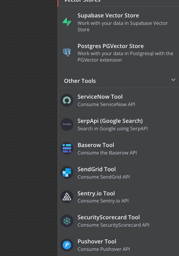Click 'Consume SendGrid API' description
Image resolution: width=179 pixels, height=256 pixels.
(104, 177)
